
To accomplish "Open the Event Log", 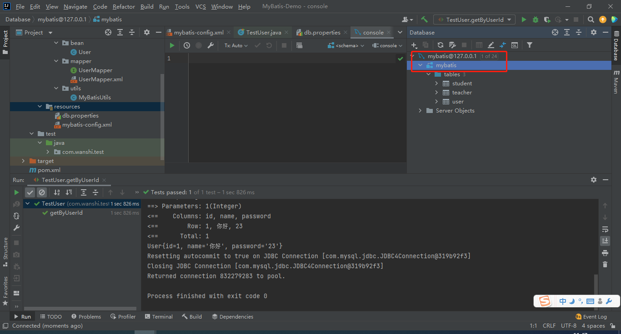I will coord(591,317).
